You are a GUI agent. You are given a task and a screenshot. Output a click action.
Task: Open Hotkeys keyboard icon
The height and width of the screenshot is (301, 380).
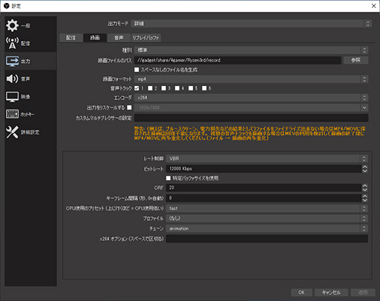tap(12, 114)
